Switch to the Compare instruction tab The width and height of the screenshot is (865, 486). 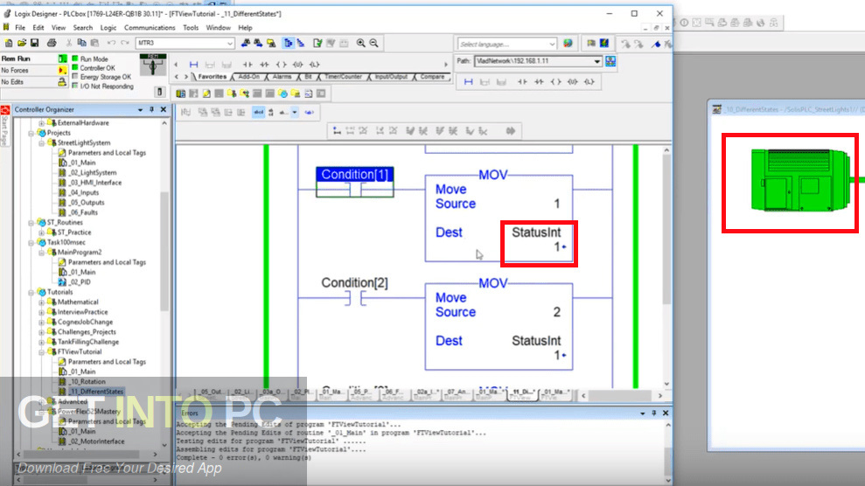point(432,77)
